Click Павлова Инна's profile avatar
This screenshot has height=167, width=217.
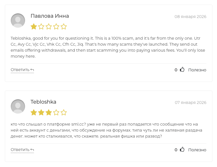click(x=18, y=21)
